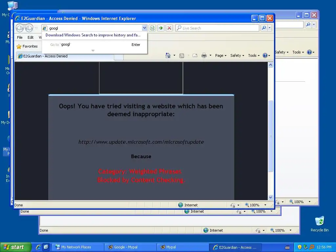Open the Home button dropdown arrow
This screenshot has height=252, width=336.
coord(174,55)
